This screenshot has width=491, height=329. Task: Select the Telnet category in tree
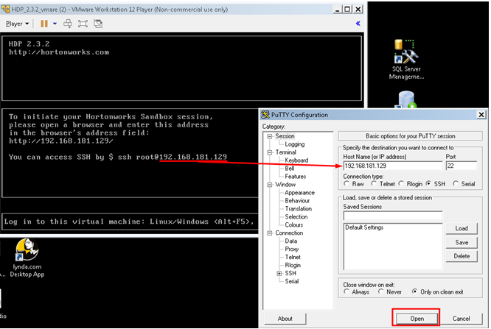click(x=293, y=257)
